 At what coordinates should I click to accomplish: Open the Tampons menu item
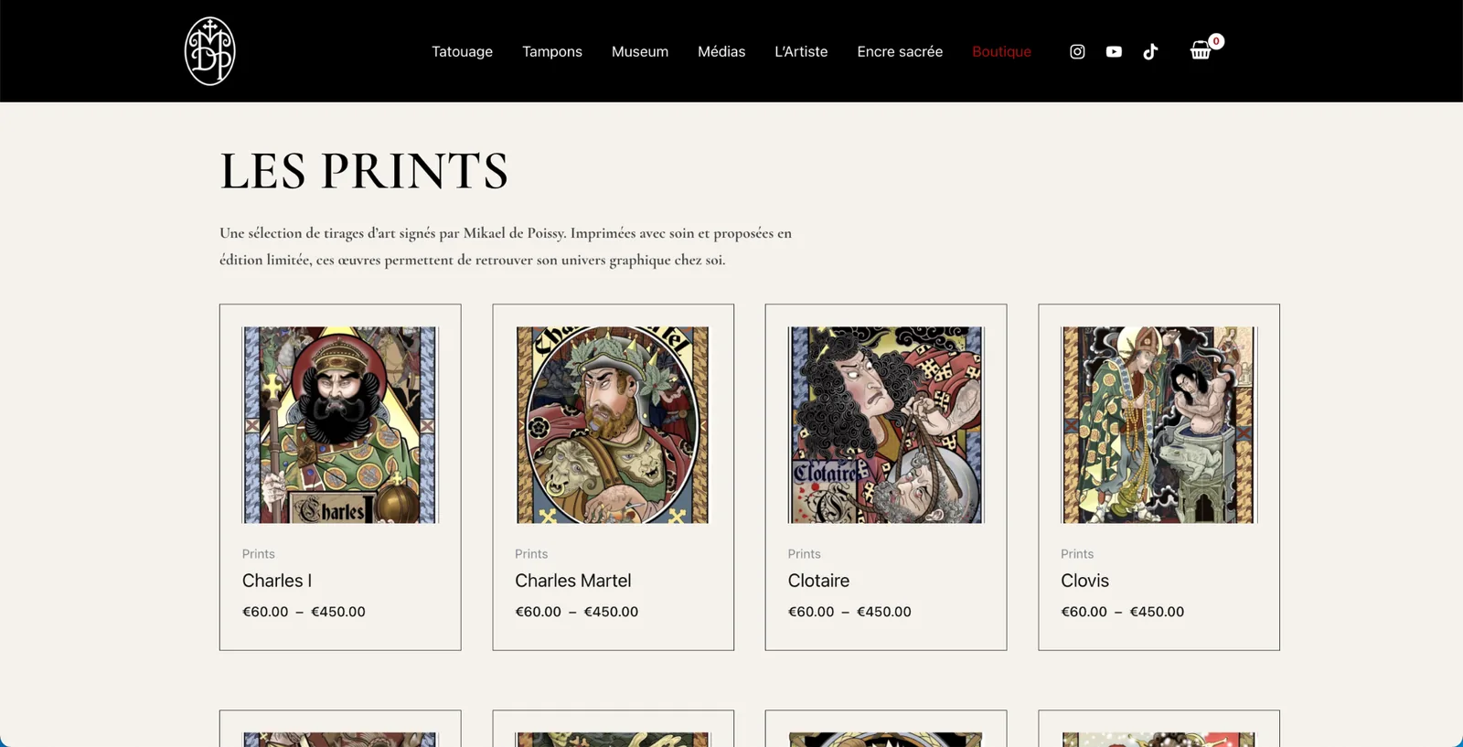click(x=552, y=51)
